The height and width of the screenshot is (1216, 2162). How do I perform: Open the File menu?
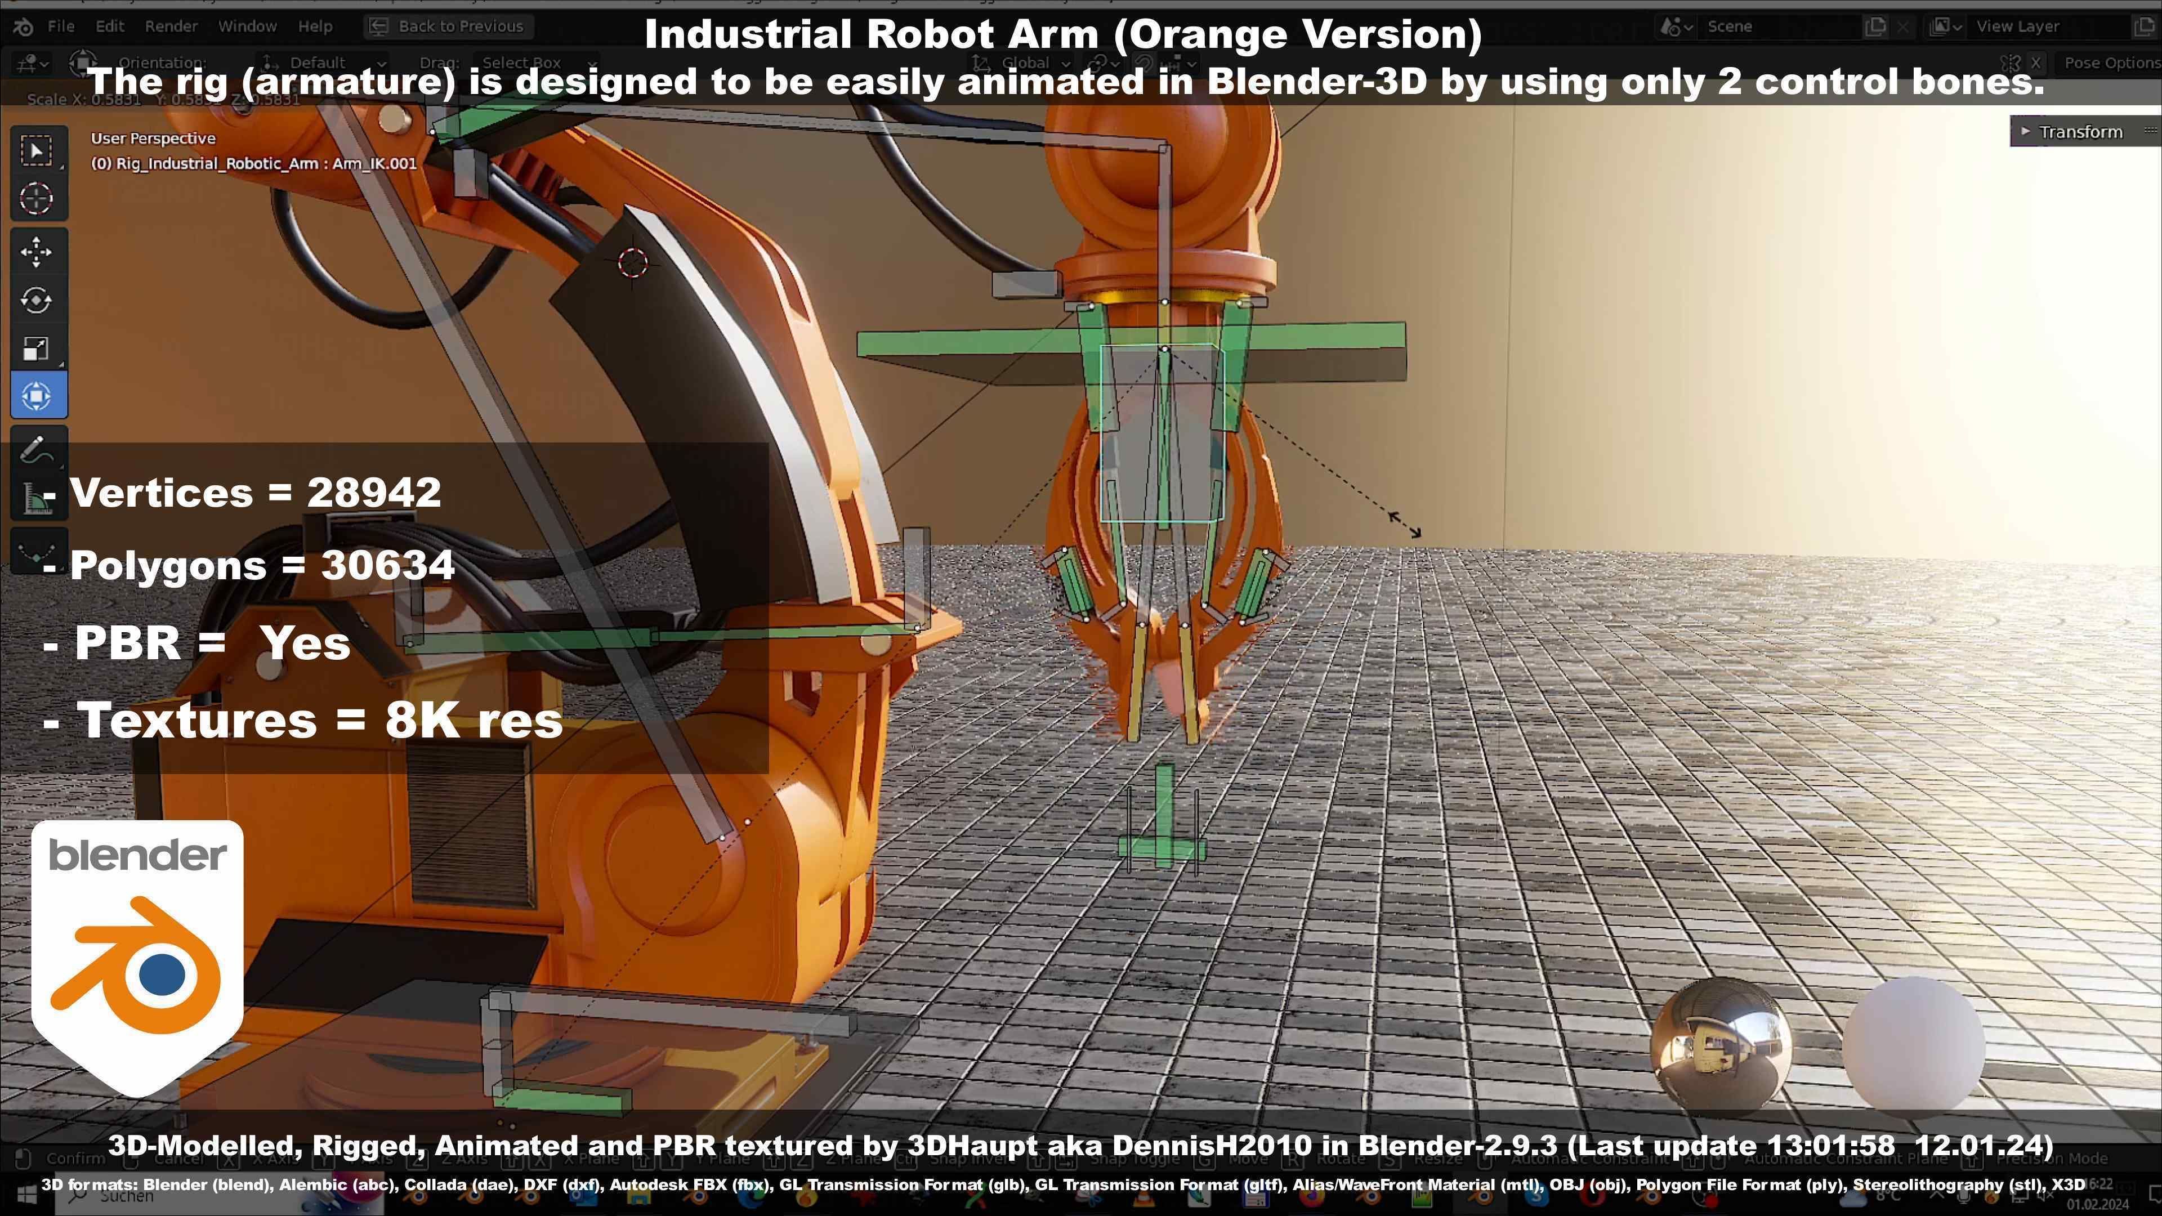coord(60,26)
